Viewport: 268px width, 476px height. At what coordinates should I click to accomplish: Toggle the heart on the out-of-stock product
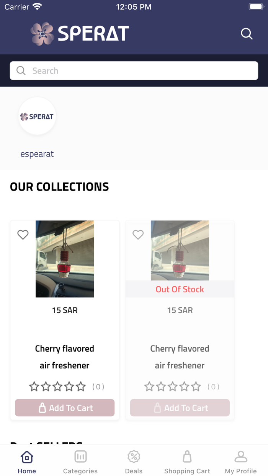(138, 235)
